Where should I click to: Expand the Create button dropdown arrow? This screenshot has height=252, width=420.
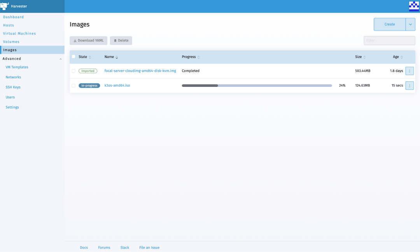pyautogui.click(x=410, y=24)
